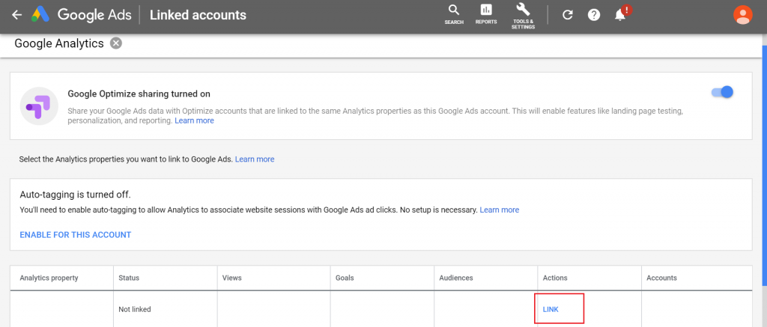767x327 pixels.
Task: Open Learn more about linking Analytics properties
Action: [x=255, y=159]
